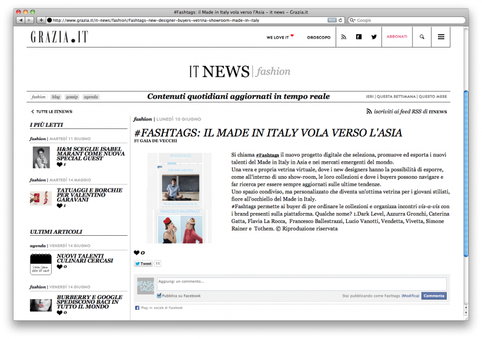Click the tweet count 11 bubble
The height and width of the screenshot is (339, 482).
coord(158,263)
